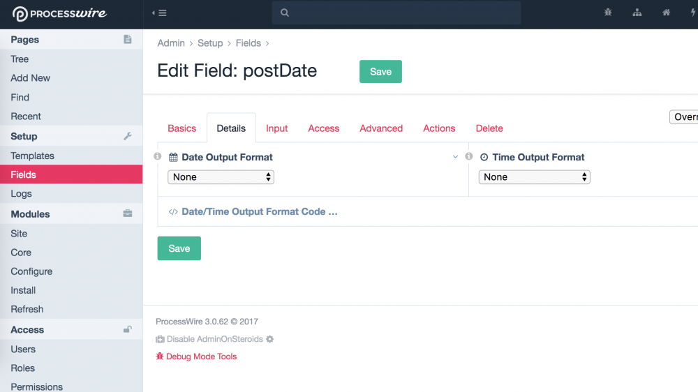Click the AdminOnSteroids settings gear icon
The image size is (698, 392).
pyautogui.click(x=270, y=339)
